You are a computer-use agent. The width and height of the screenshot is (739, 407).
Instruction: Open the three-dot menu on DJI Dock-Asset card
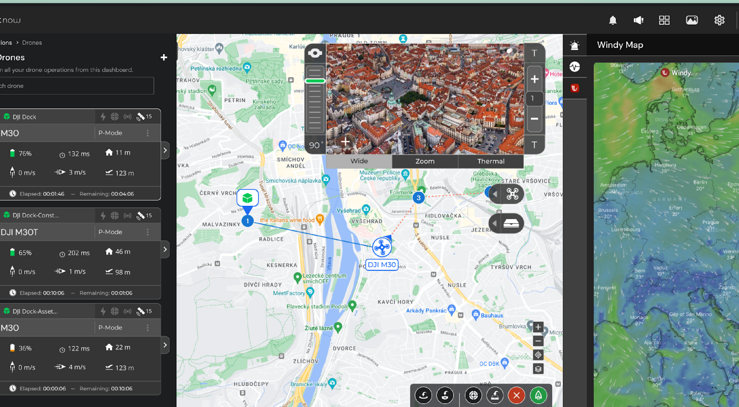pyautogui.click(x=148, y=328)
